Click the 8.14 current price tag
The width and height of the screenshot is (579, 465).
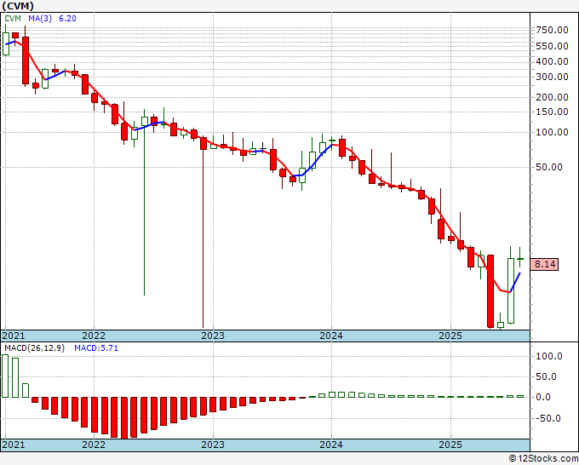pos(545,265)
